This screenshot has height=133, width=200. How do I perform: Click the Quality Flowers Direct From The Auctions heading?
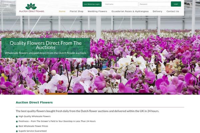46,45
